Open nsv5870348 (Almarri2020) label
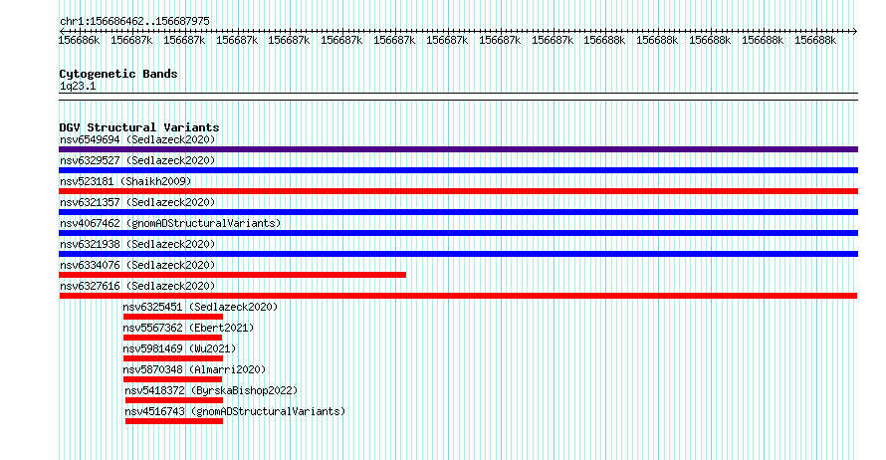 click(194, 369)
